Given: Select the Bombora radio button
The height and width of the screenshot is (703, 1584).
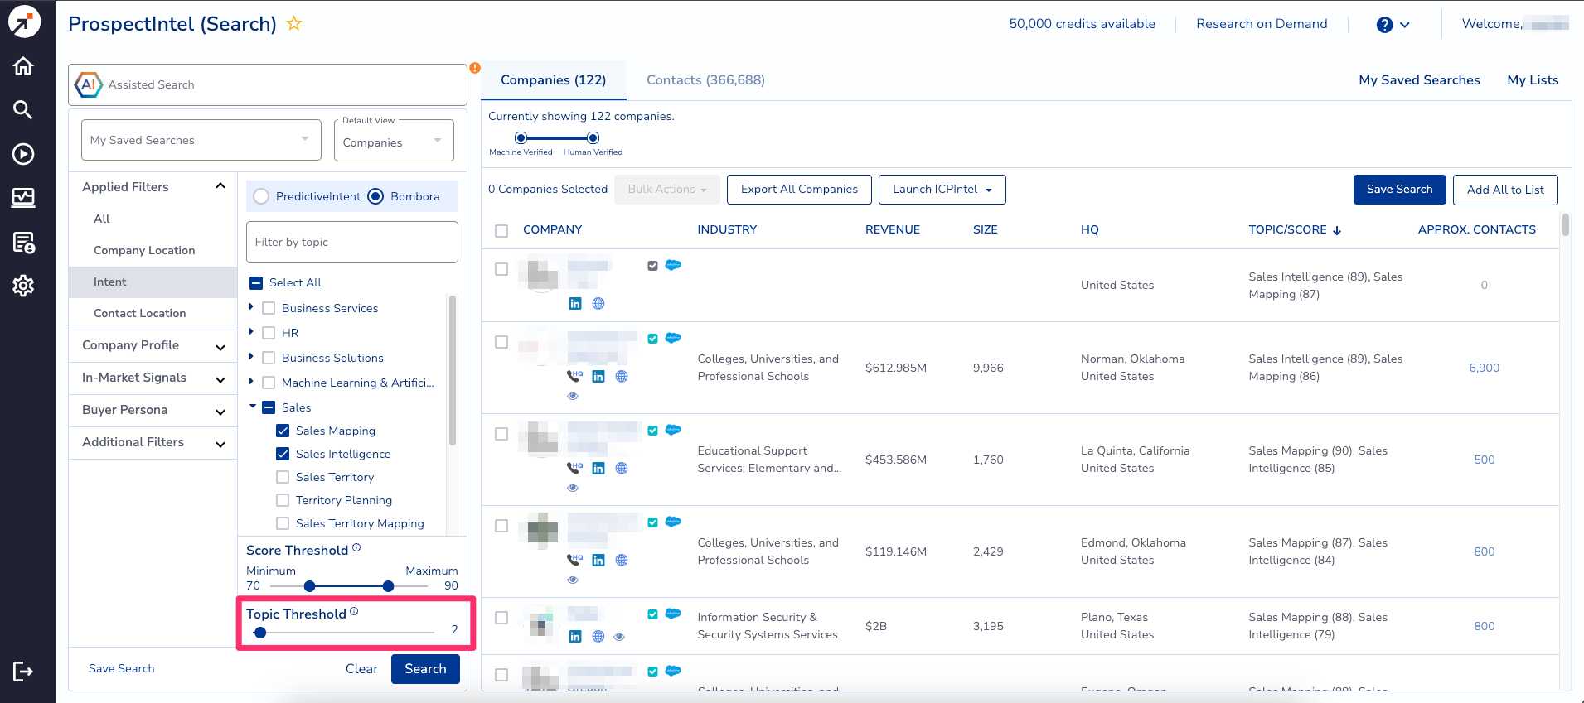Looking at the screenshot, I should pos(375,196).
